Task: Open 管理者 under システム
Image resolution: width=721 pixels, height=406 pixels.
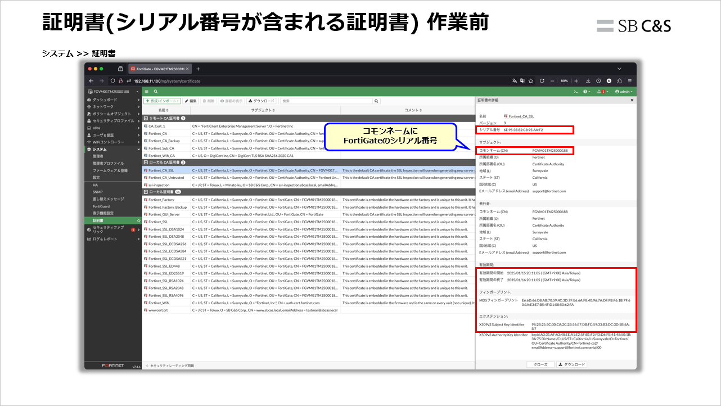Action: (x=98, y=156)
